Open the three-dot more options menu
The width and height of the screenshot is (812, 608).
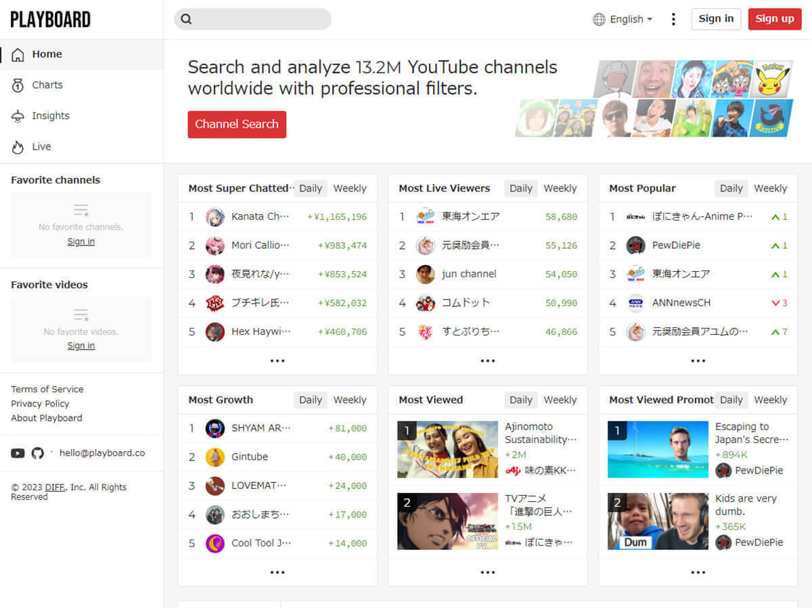[x=673, y=19]
